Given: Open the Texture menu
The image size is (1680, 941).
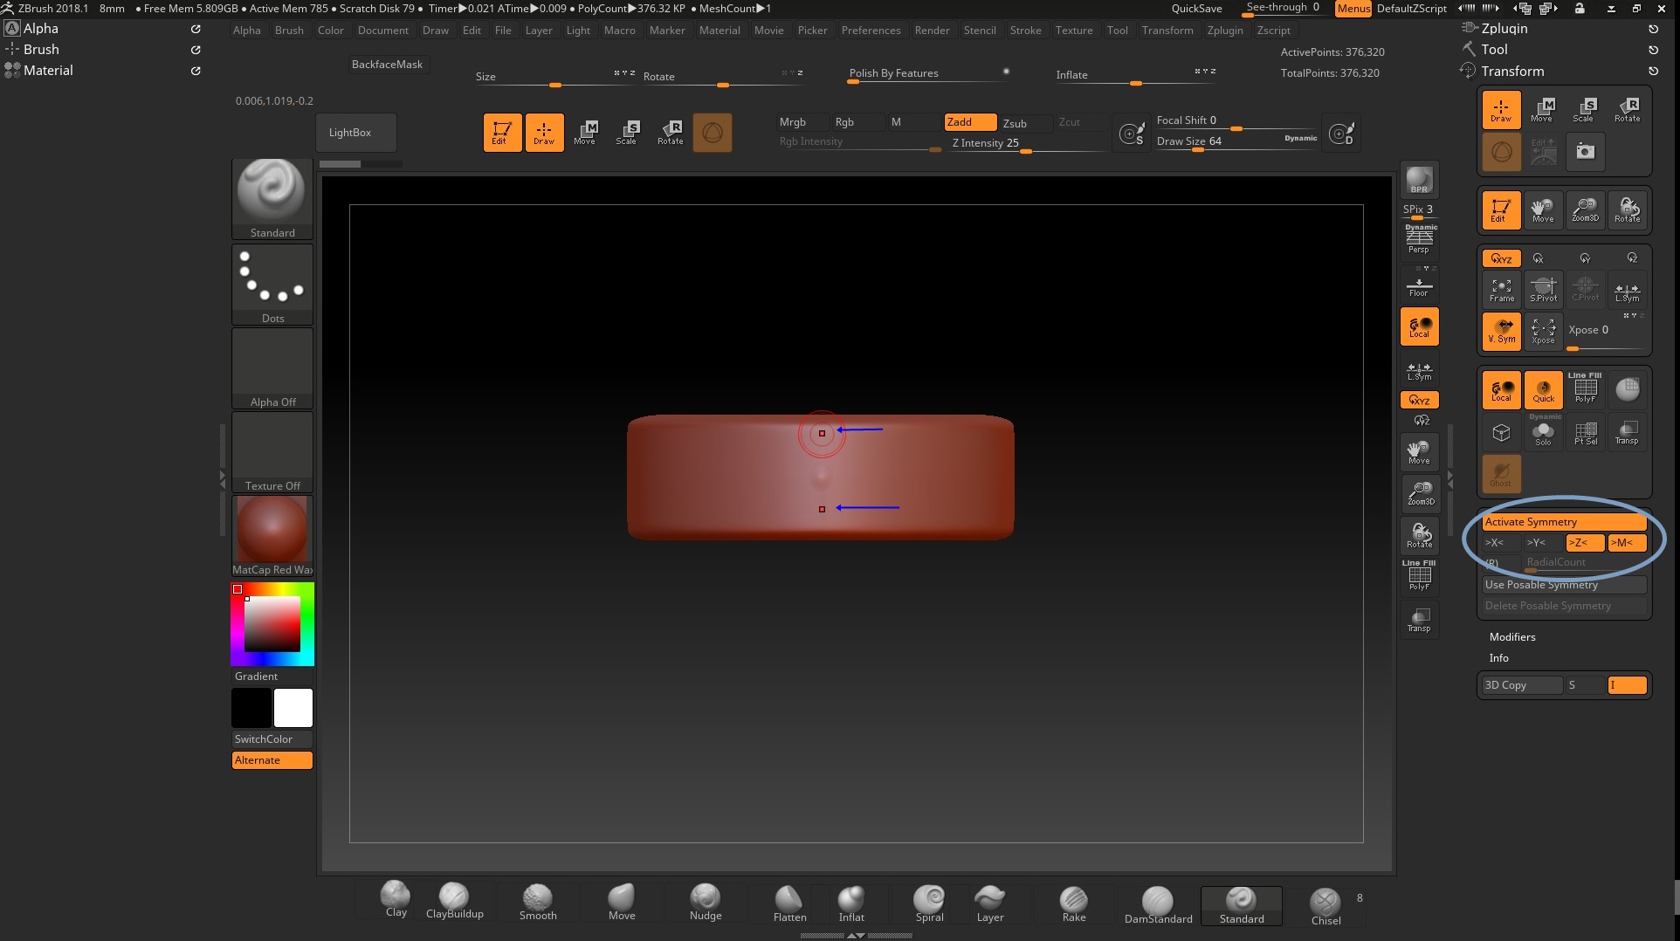Looking at the screenshot, I should point(1073,30).
